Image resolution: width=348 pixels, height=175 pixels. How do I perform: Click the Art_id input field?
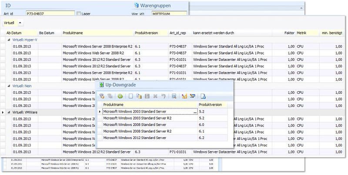tap(50, 13)
